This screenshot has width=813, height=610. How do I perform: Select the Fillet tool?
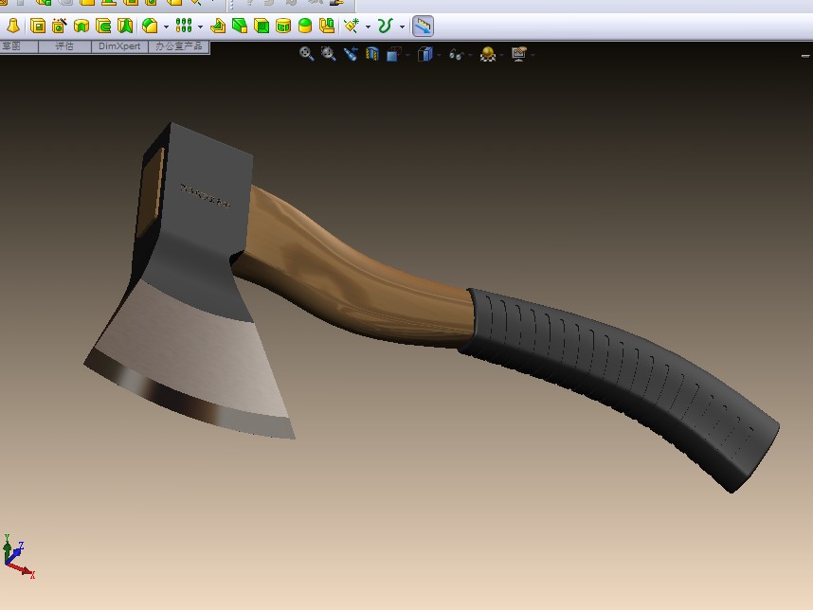coord(151,26)
